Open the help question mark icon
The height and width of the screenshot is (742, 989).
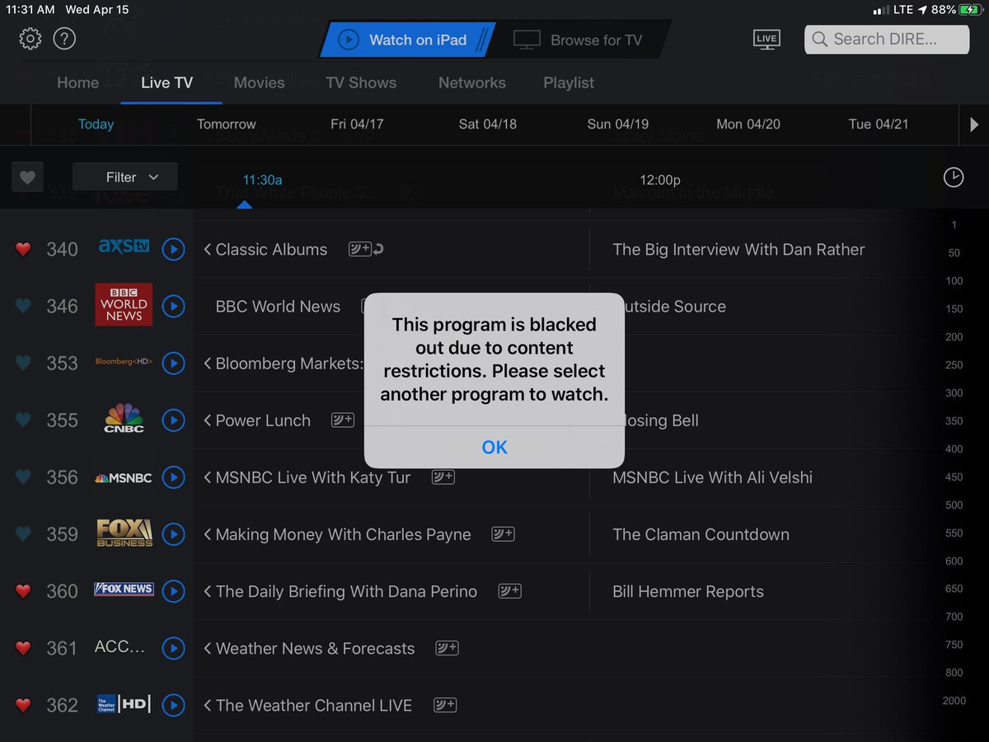(64, 39)
